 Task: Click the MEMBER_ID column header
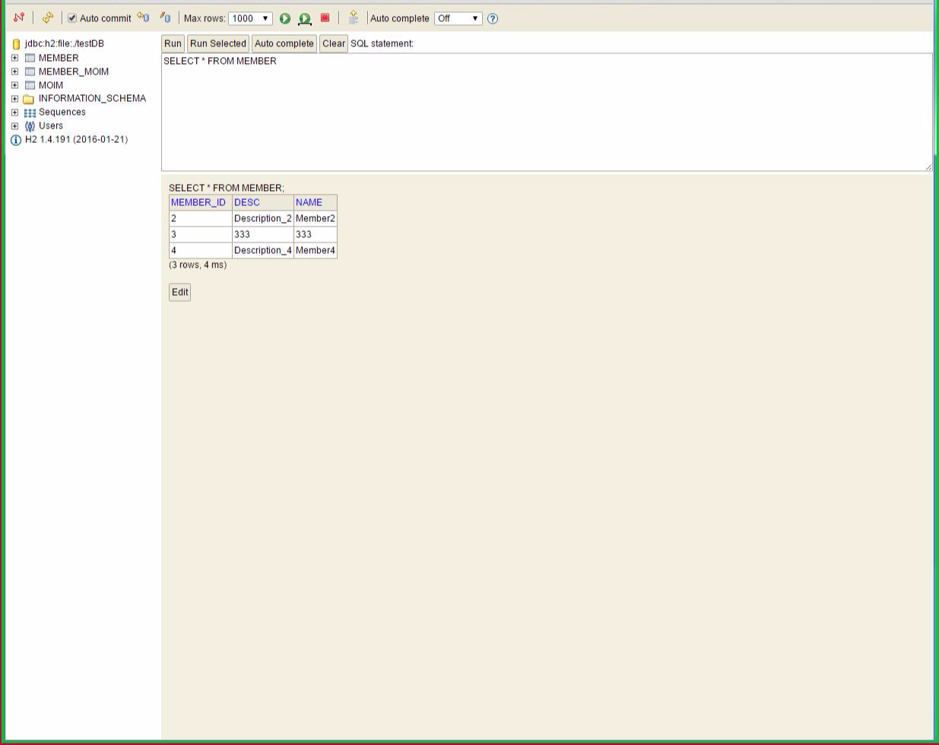[x=200, y=202]
